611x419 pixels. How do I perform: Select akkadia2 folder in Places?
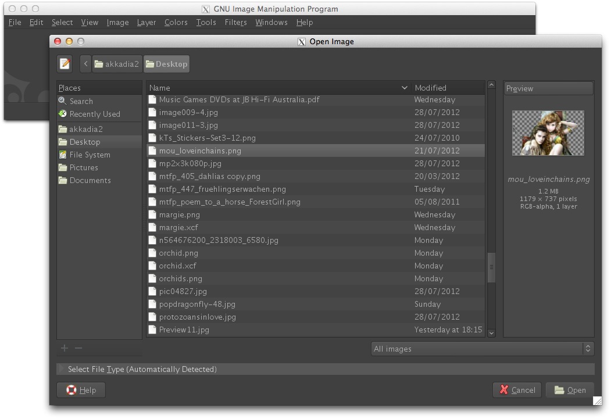pyautogui.click(x=99, y=129)
